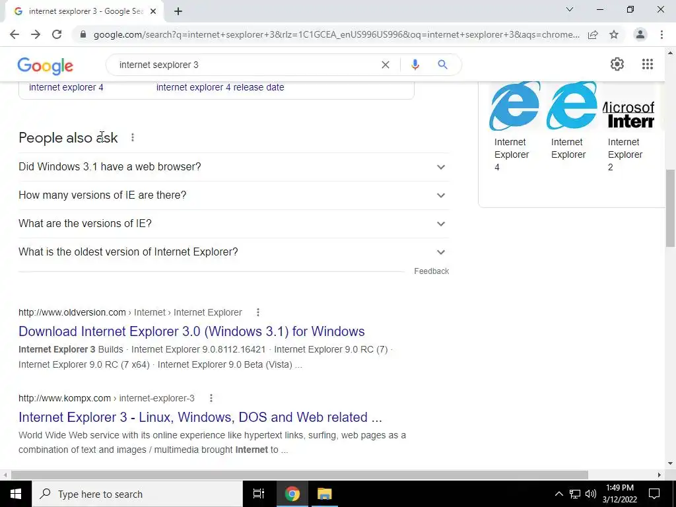Submit search with magnifier icon
Screen dimensions: 676x507
tap(442, 65)
